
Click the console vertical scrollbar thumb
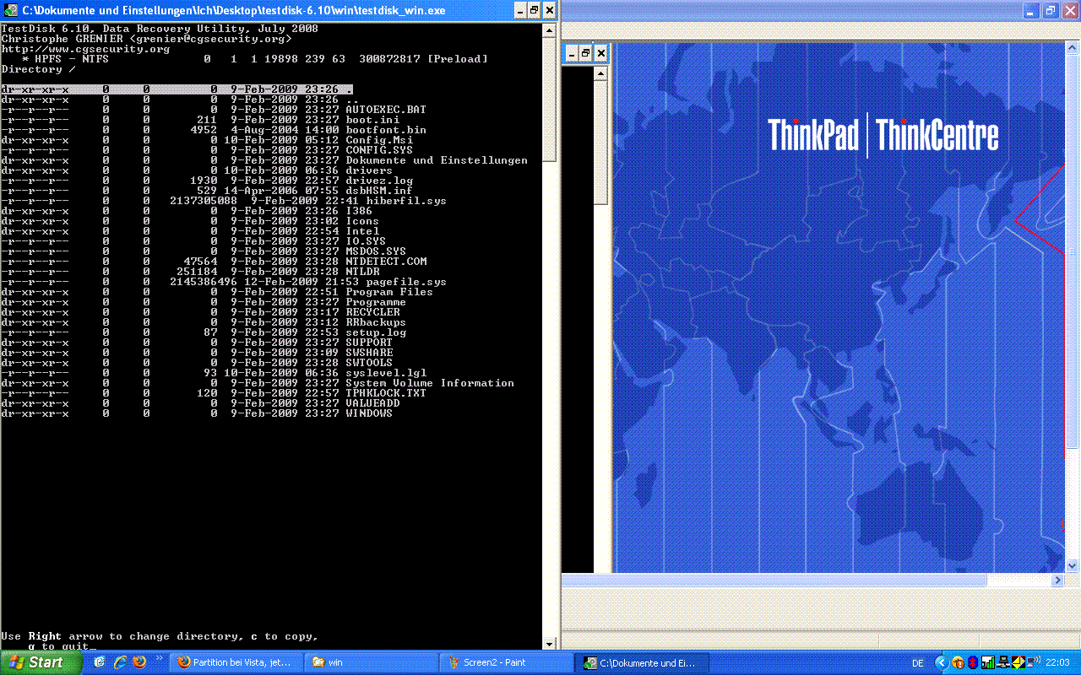click(549, 99)
